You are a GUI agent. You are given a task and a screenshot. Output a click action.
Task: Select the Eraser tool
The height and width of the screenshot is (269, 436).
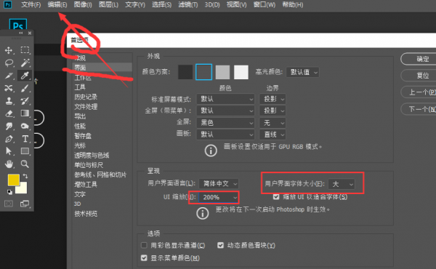coord(9,113)
